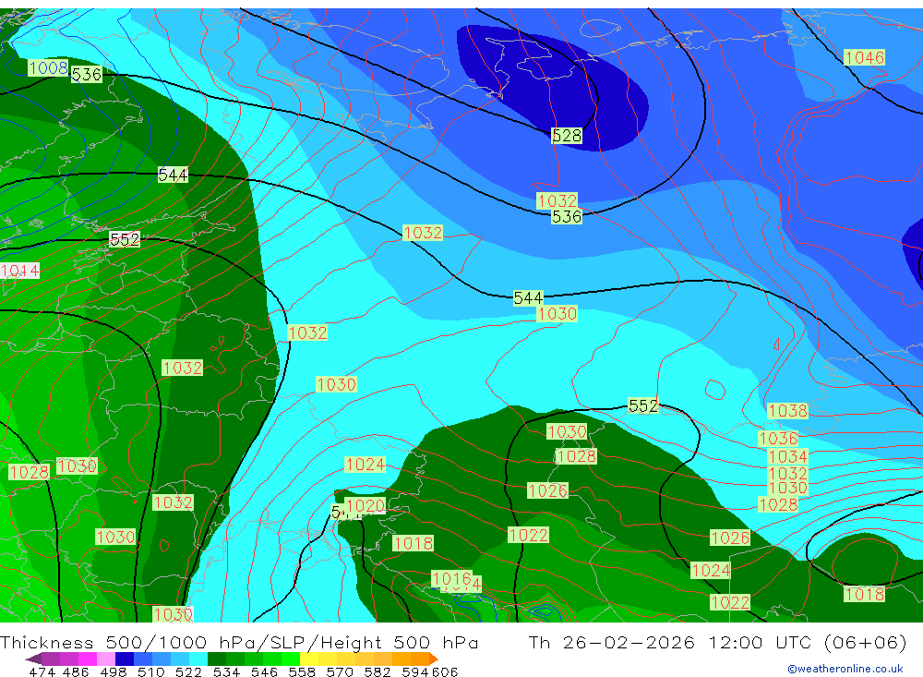Click the '1036' isobar label
The height and width of the screenshot is (677, 923).
pos(778,439)
